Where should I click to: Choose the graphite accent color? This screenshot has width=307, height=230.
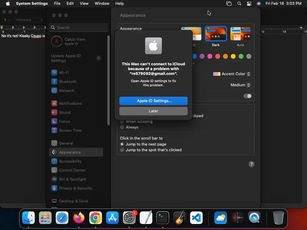249,57
